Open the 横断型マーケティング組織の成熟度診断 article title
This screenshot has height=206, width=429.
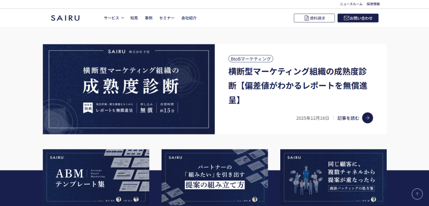point(298,86)
